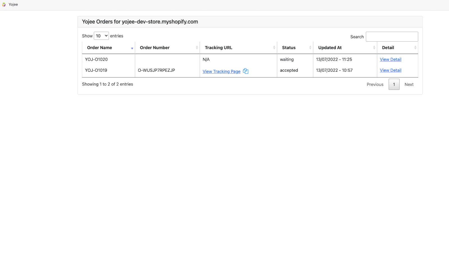The image size is (449, 253).
Task: Click the 13/07/2022 - 10:57 timestamp
Action: point(334,70)
